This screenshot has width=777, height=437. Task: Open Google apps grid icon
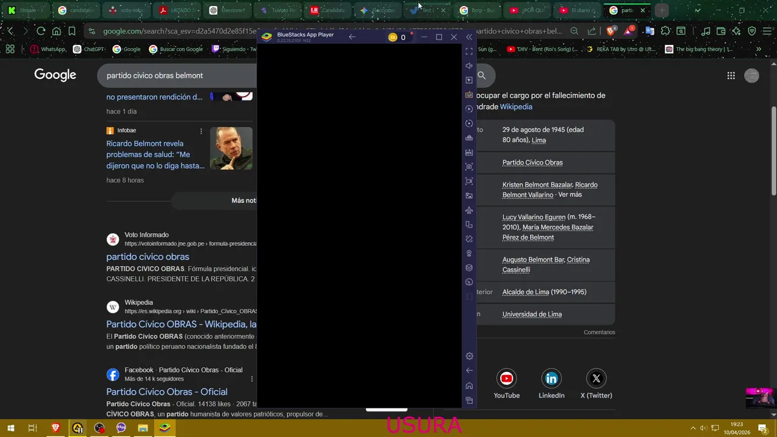tap(731, 76)
